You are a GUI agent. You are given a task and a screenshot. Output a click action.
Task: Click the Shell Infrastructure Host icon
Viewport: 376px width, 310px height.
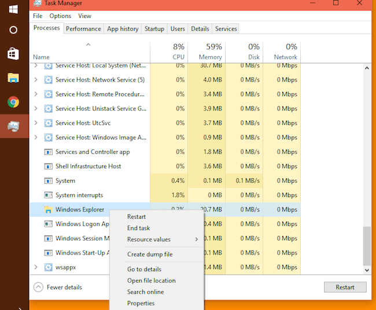[x=49, y=167]
